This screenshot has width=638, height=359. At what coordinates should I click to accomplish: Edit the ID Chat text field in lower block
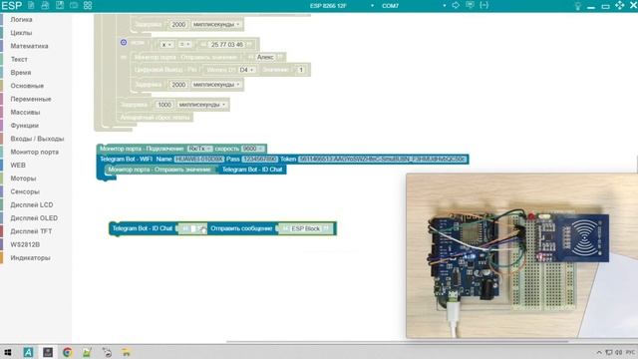click(192, 228)
